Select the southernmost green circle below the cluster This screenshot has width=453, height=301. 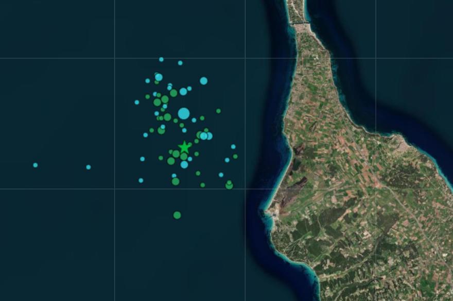177,215
